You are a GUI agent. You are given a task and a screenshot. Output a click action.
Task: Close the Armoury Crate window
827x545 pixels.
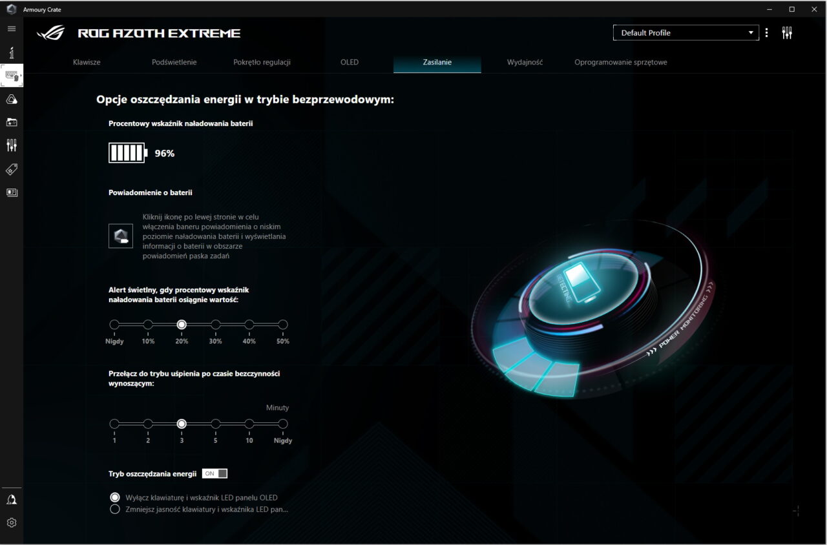click(x=813, y=9)
